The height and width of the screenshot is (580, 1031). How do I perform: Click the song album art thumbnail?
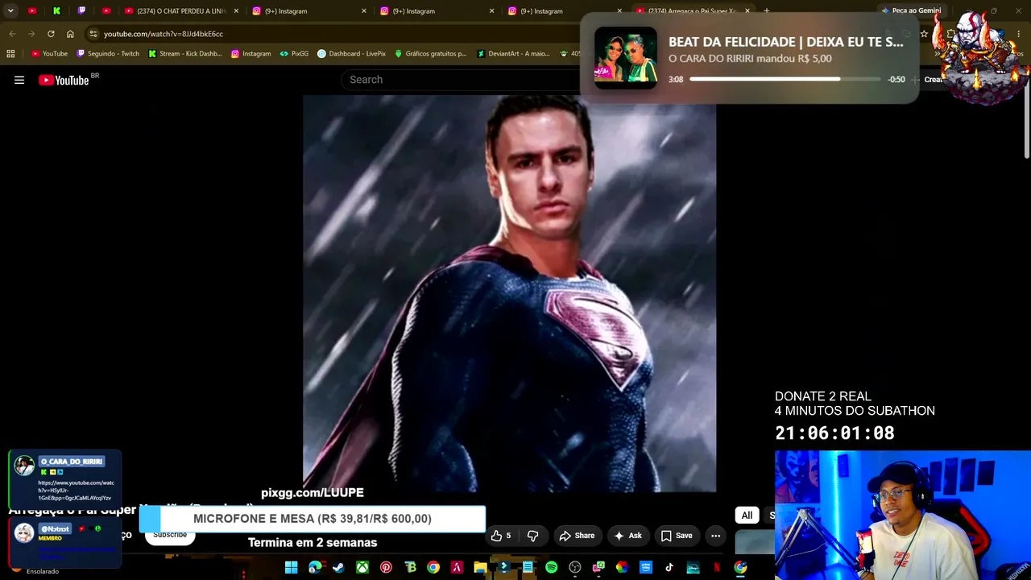[x=626, y=58]
